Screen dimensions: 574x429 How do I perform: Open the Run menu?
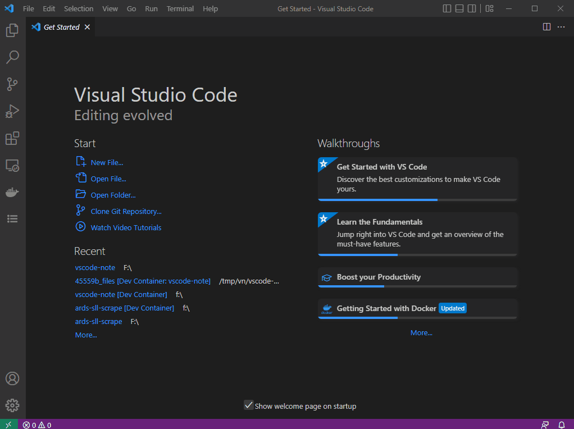[151, 8]
